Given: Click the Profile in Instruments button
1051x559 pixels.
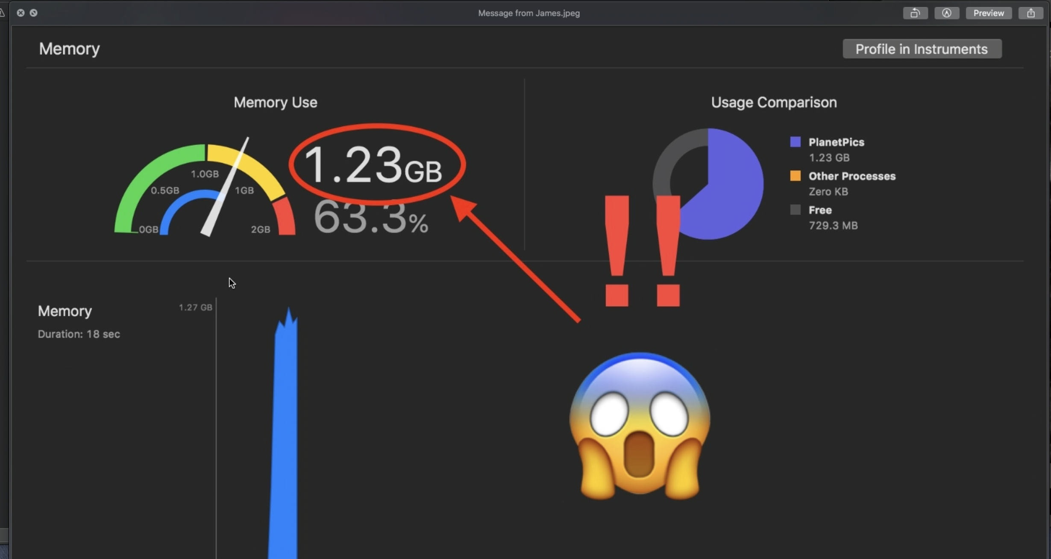Looking at the screenshot, I should 922,49.
